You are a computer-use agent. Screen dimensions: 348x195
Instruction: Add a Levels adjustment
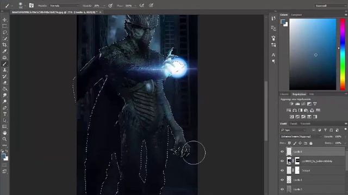pyautogui.click(x=297, y=104)
